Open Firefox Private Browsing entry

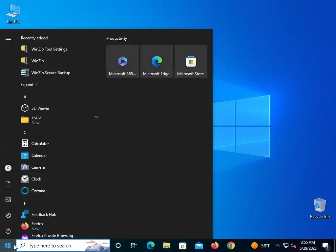point(60,236)
